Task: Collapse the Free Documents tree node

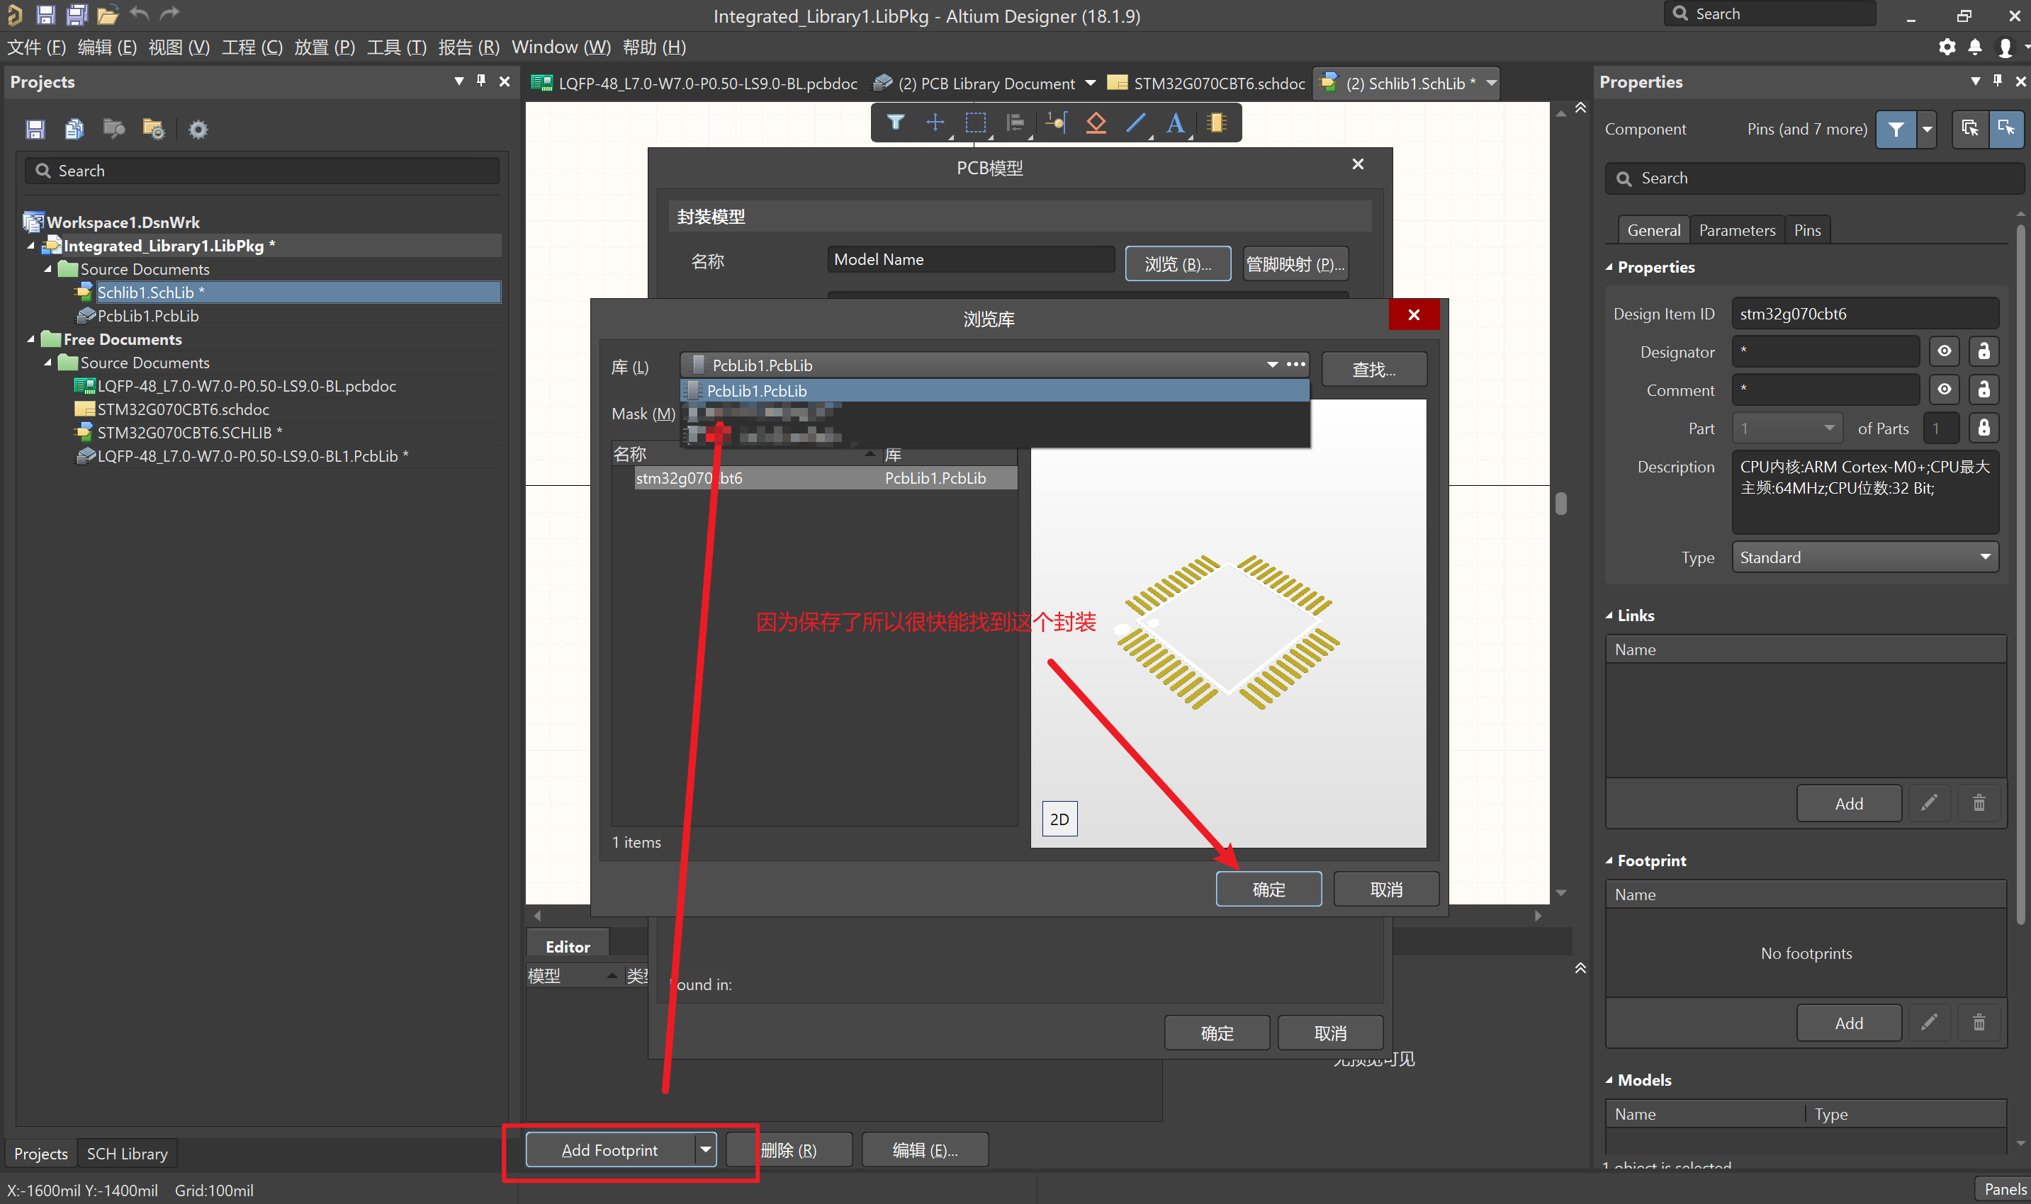Action: click(x=31, y=339)
